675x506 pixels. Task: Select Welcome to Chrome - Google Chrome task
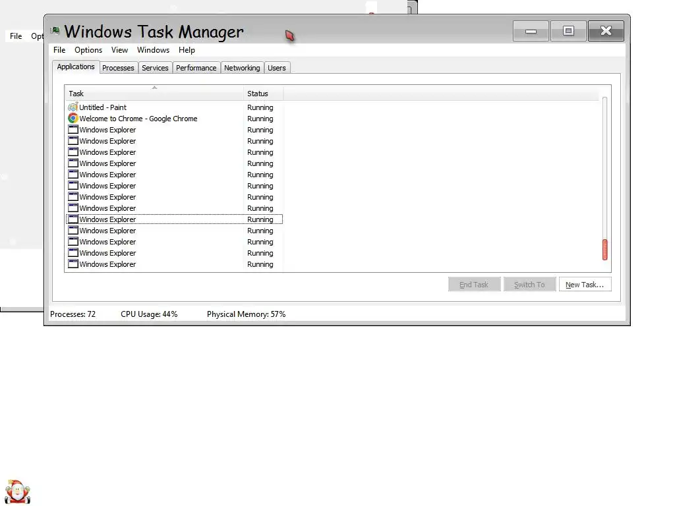(x=174, y=119)
